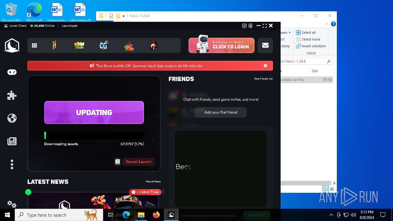393x221 pixels.
Task: Open the latest news thumbnail
Action: pyautogui.click(x=93, y=201)
